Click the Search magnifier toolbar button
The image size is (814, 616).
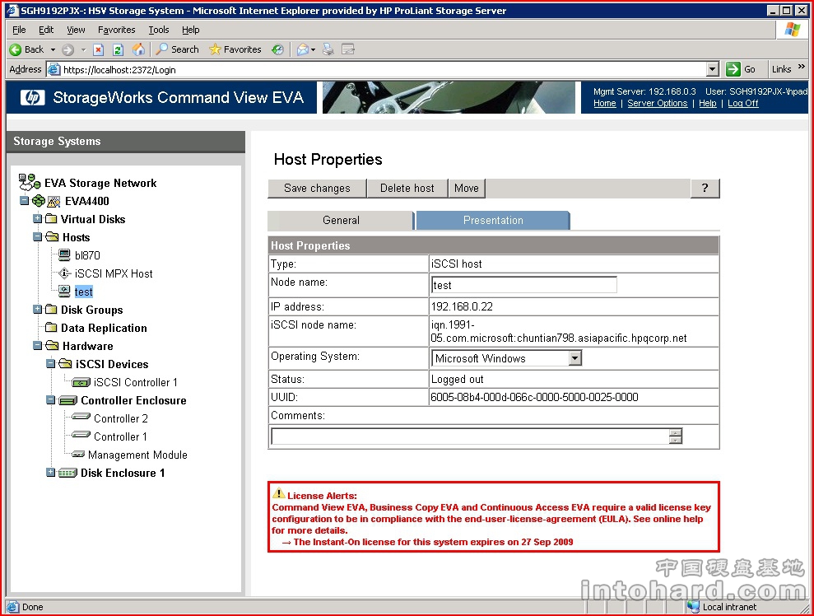click(177, 49)
